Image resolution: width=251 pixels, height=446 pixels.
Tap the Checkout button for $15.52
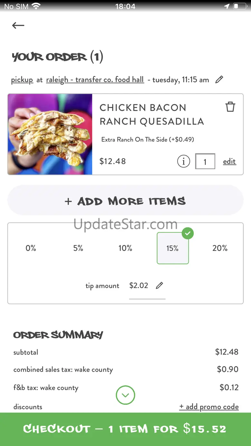(126, 429)
